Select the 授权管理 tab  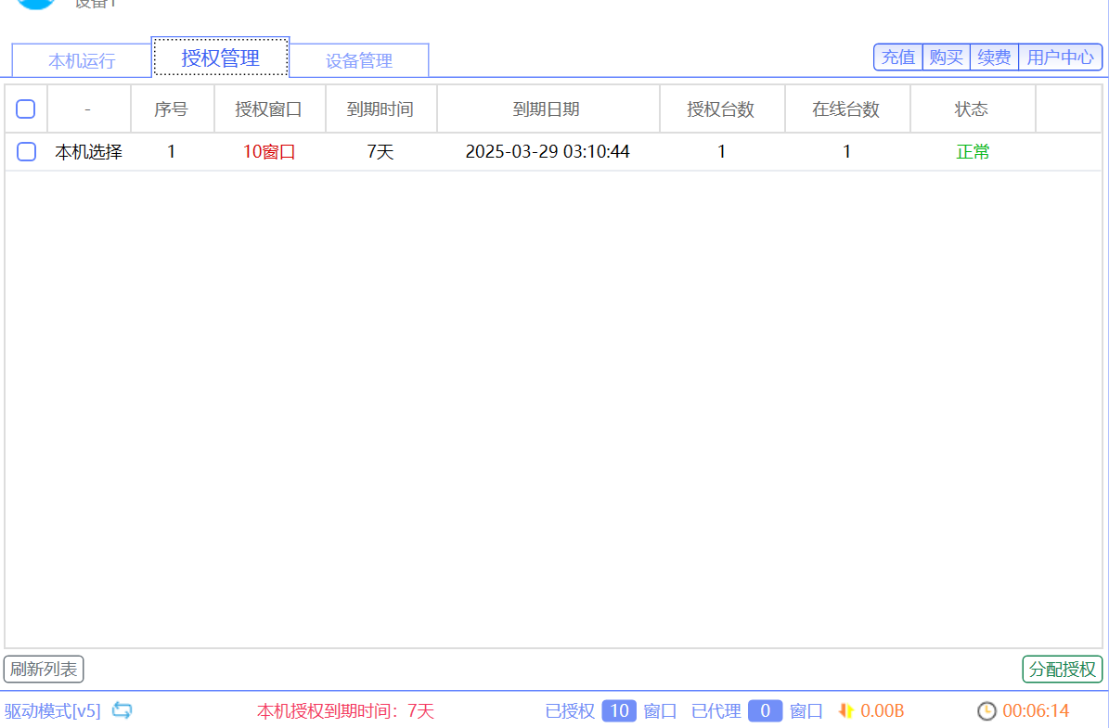221,58
